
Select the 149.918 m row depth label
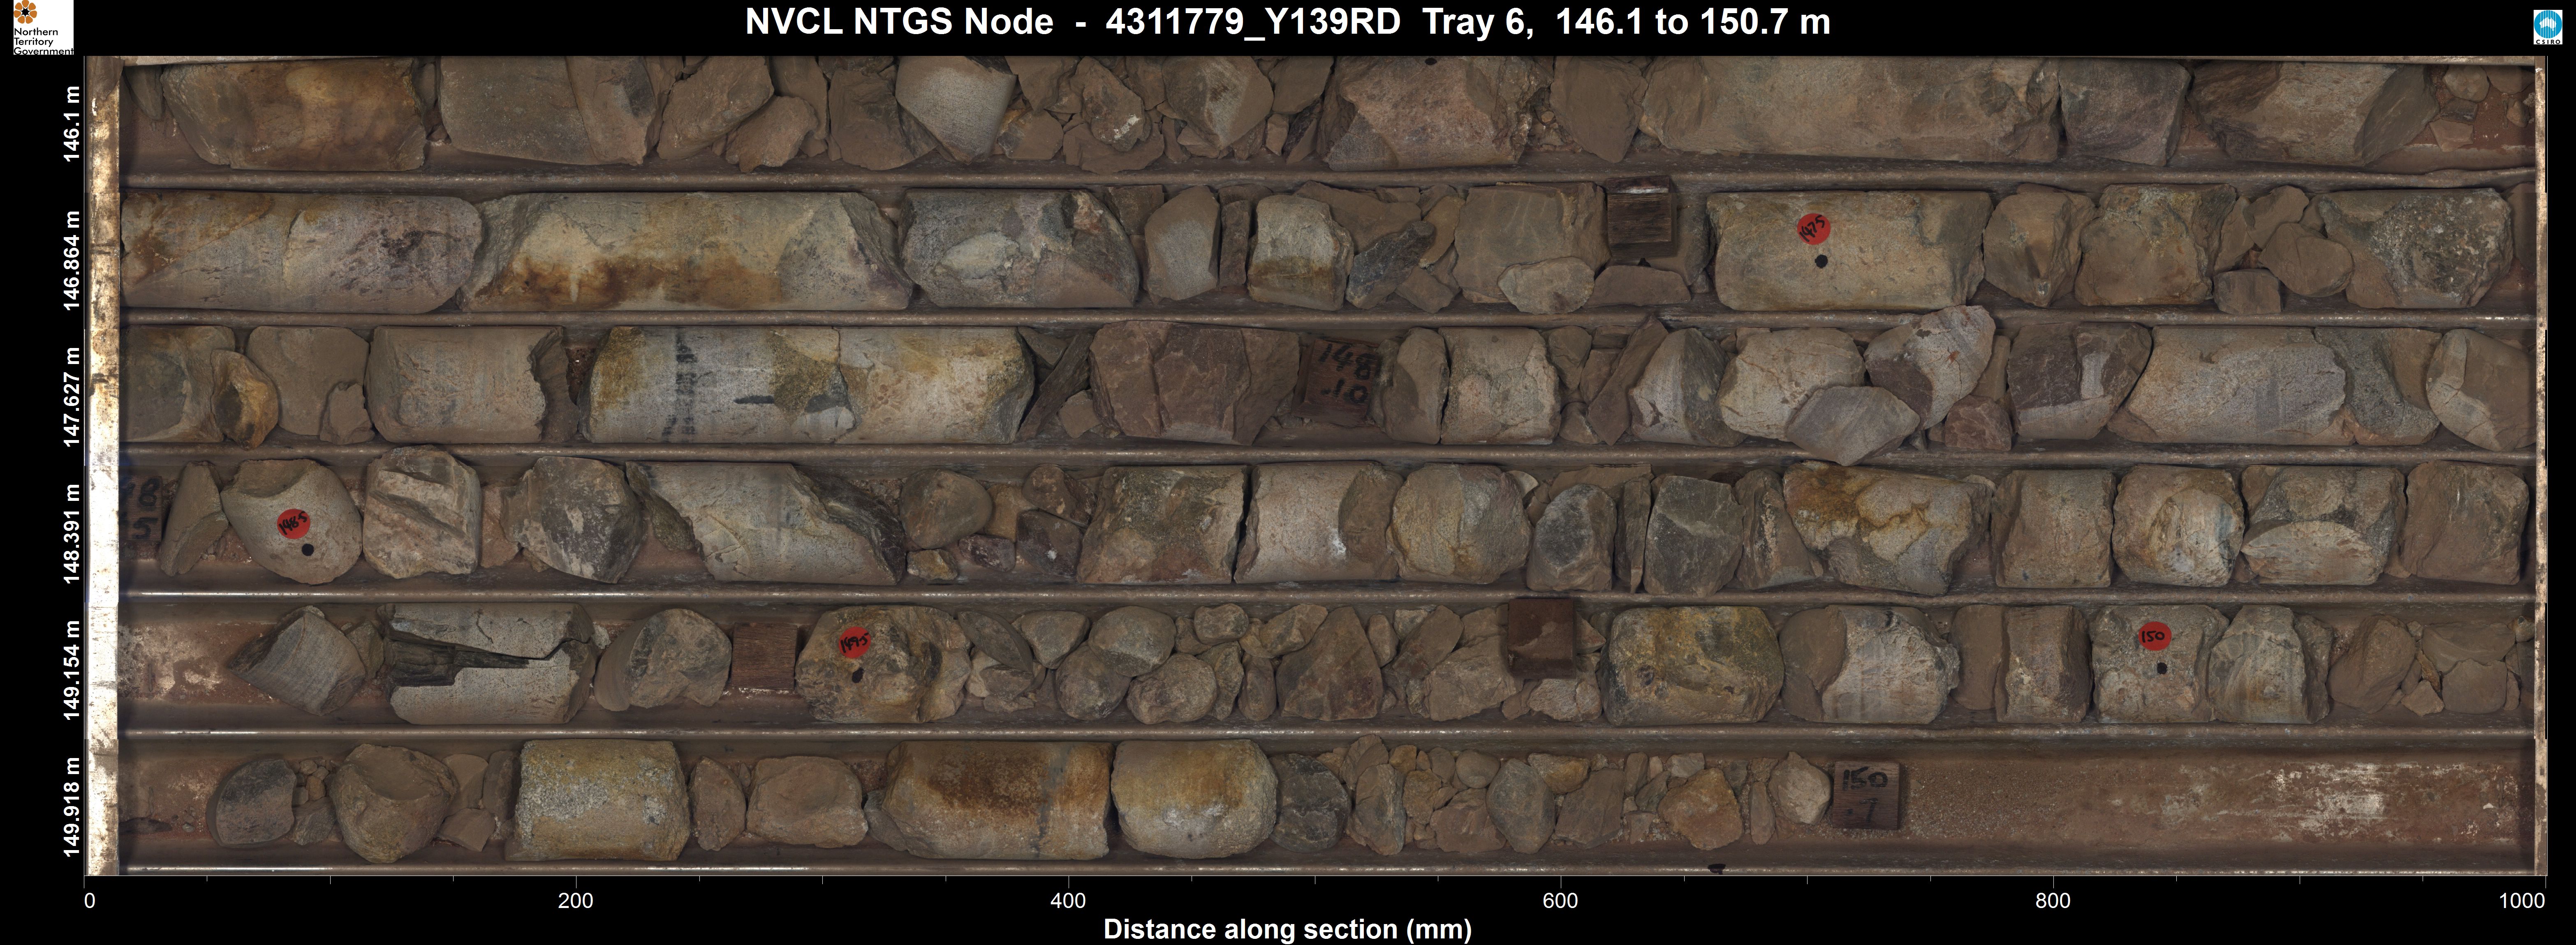(x=71, y=806)
